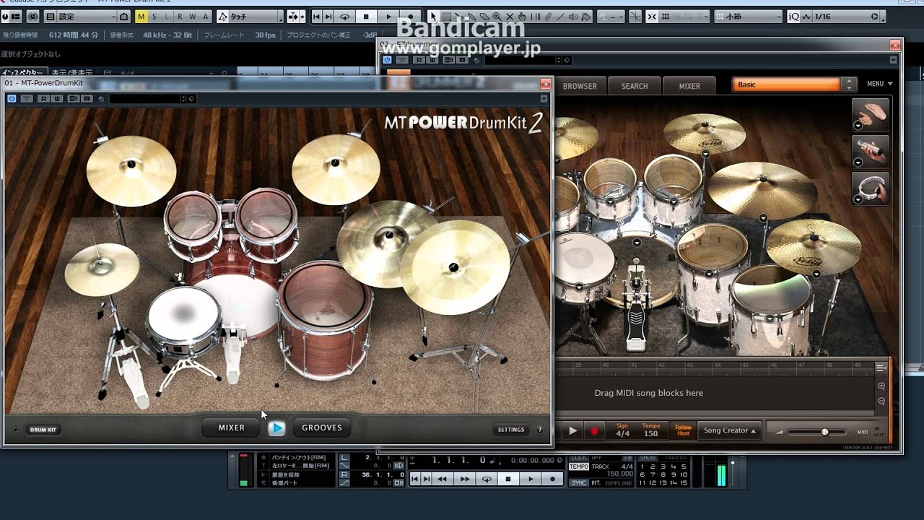Select the Time Warp bars tool
Image resolution: width=924 pixels, height=520 pixels.
[536, 16]
